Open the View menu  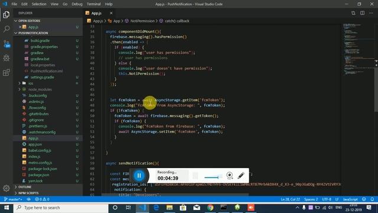(54, 4)
